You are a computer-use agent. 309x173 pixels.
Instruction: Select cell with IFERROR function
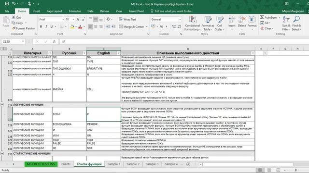103,124
